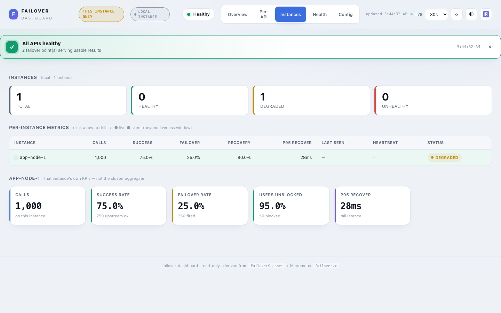Click the SUCCESS column header

tap(143, 143)
